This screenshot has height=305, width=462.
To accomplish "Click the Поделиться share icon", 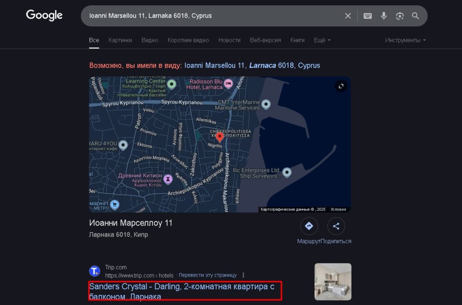I will 336,226.
